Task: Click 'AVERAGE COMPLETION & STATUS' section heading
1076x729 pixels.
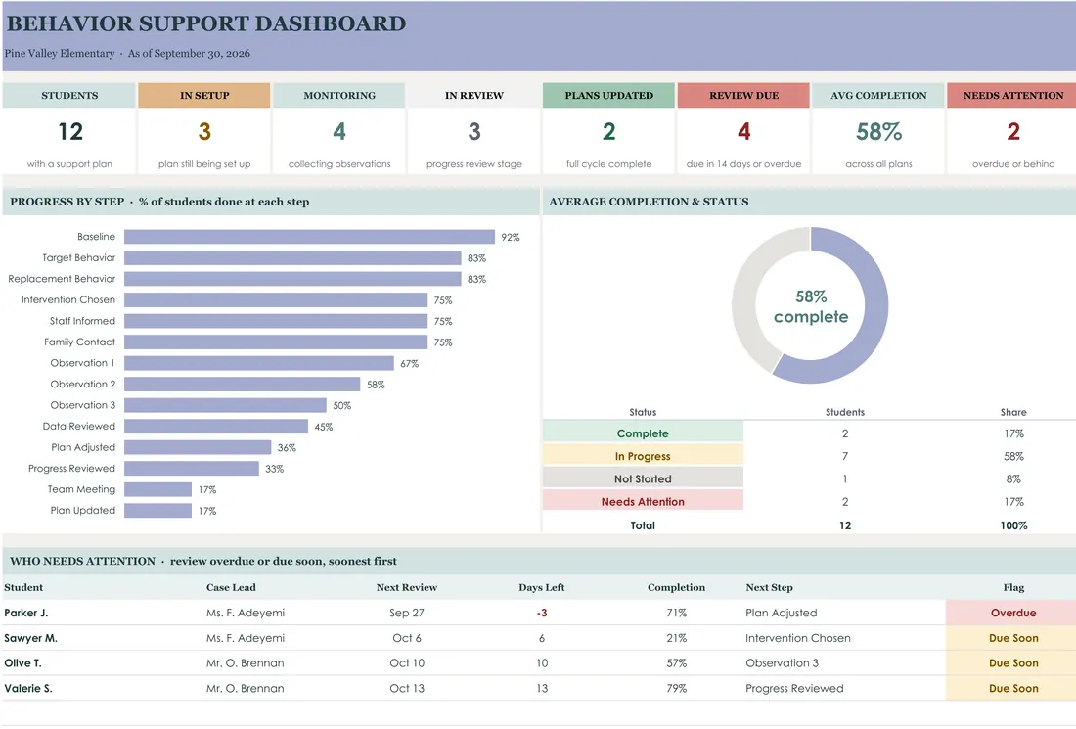Action: (649, 202)
